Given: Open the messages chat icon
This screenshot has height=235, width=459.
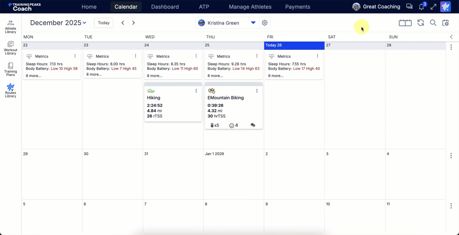Looking at the screenshot, I should tap(409, 7).
